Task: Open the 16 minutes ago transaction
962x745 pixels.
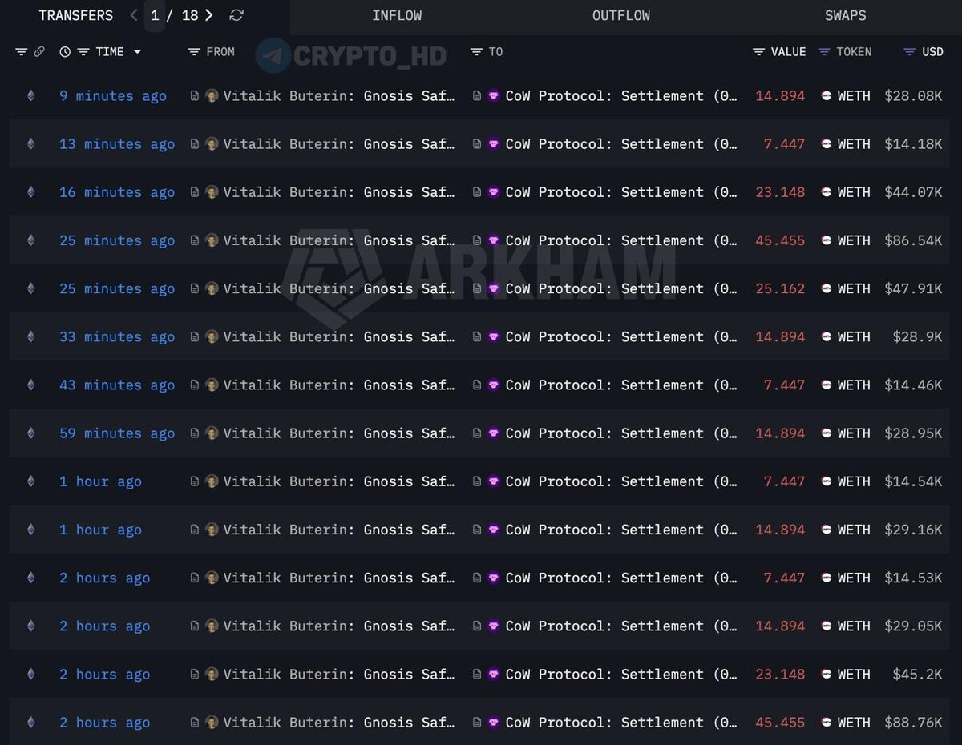Action: click(x=117, y=191)
